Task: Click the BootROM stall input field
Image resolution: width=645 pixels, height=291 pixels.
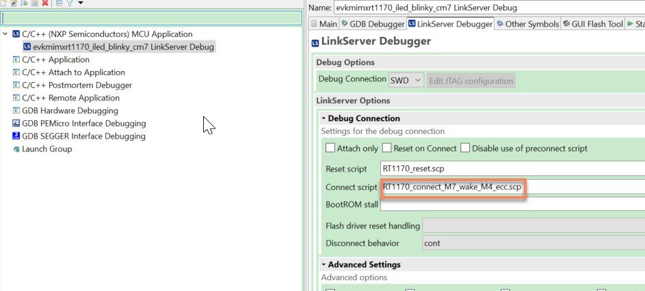Action: pyautogui.click(x=512, y=204)
